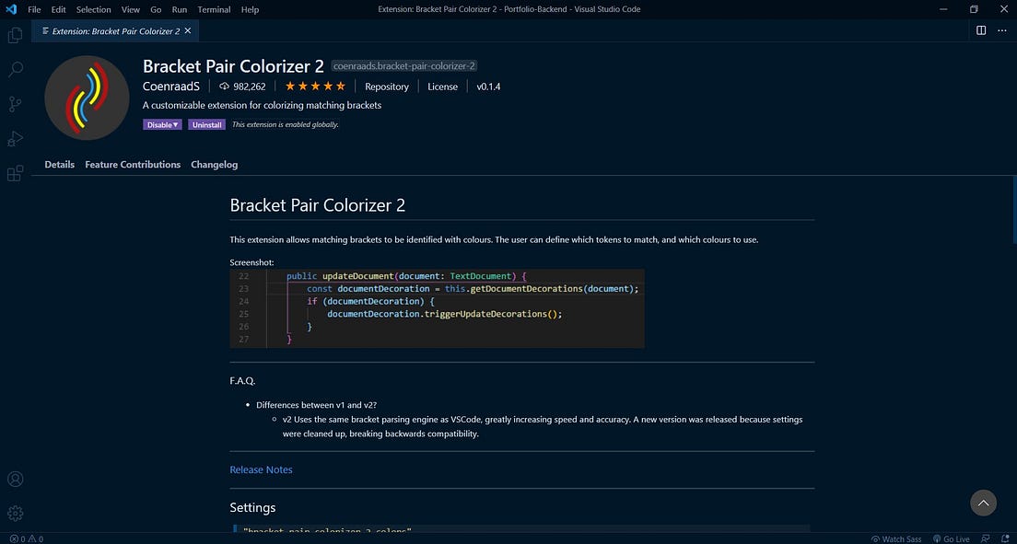Open the Run and Debug view
This screenshot has width=1017, height=544.
coord(15,139)
